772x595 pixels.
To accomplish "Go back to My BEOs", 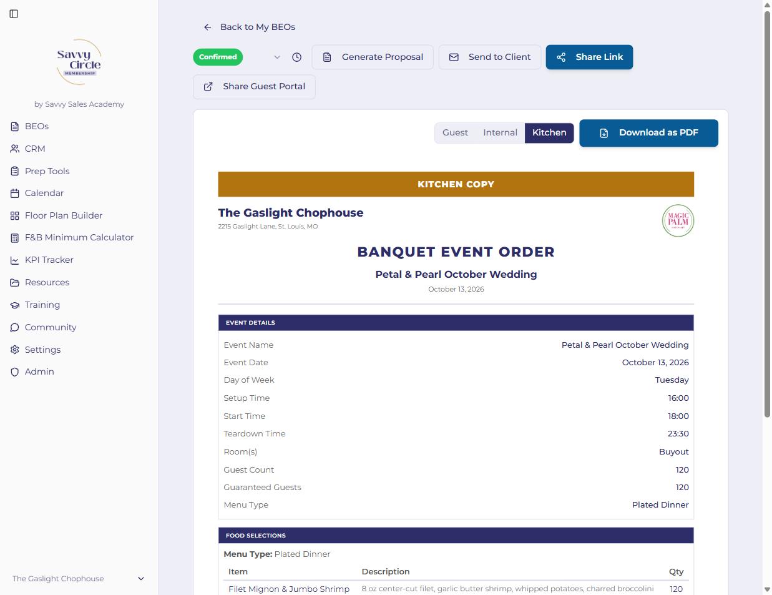I will tap(250, 27).
